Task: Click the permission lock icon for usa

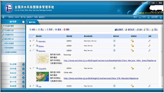Action: coord(132,86)
